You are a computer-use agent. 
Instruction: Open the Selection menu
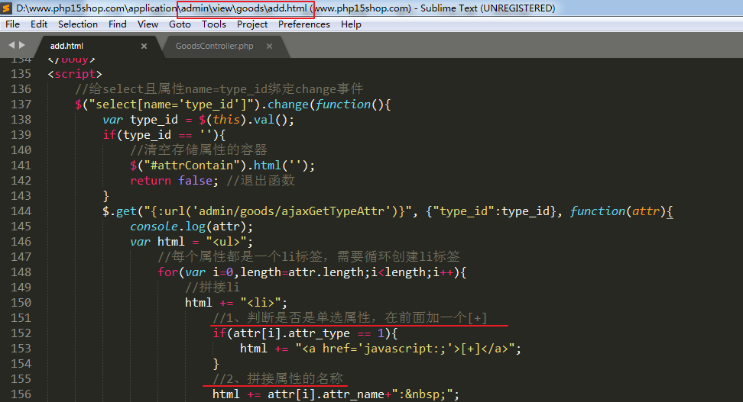[78, 24]
